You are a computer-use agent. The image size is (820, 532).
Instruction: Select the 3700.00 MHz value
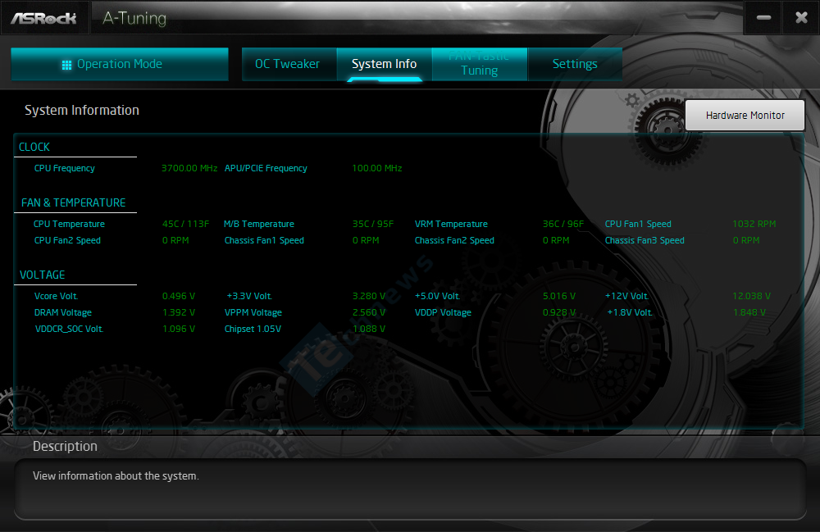tap(189, 168)
